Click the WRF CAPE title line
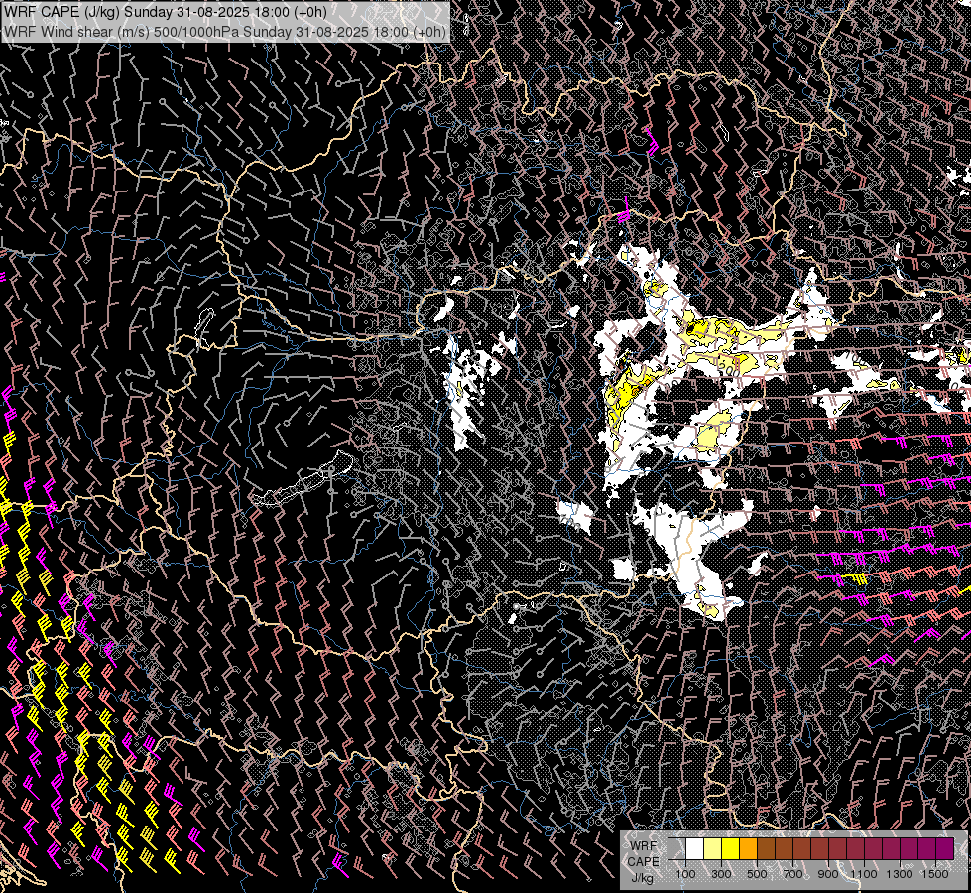This screenshot has height=893, width=971. 166,12
